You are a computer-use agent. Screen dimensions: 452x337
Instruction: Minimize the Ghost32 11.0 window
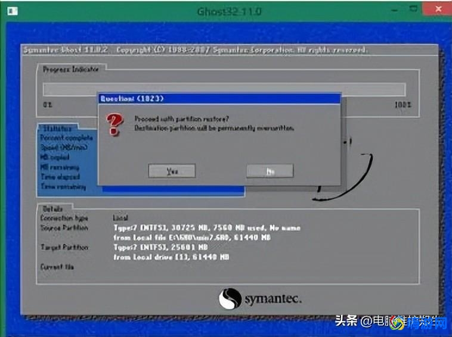(395, 10)
